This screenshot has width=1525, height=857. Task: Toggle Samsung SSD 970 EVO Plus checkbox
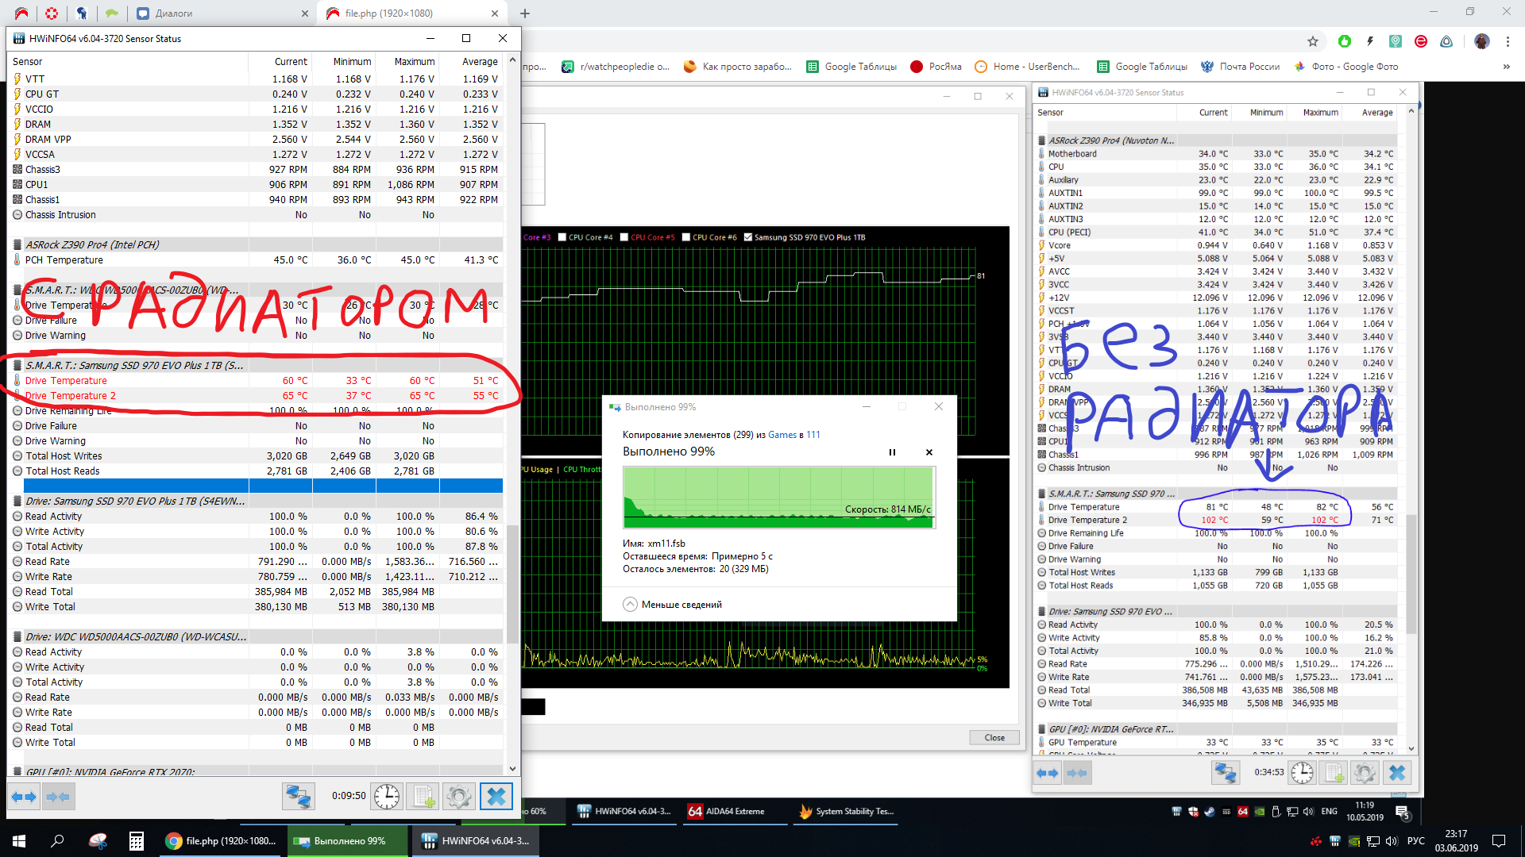pyautogui.click(x=747, y=237)
